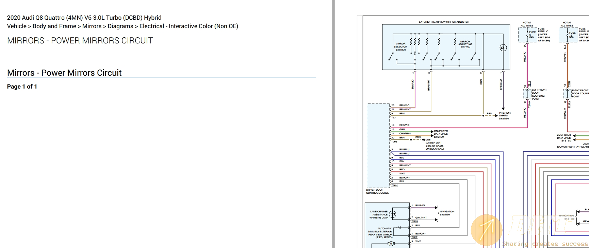Screen dimensions: 589x248
Task: Click the 'Mirrors - Power Mirrors Circuit' section title
Action: pyautogui.click(x=64, y=73)
